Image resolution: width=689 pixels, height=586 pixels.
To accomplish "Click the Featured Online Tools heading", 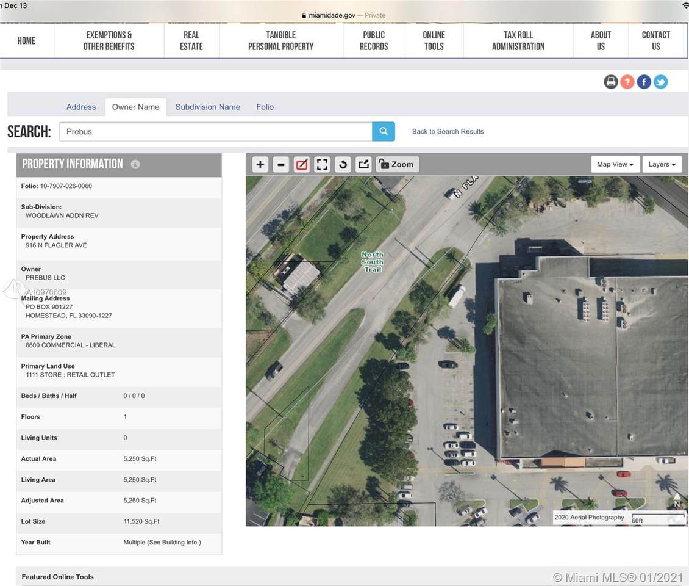I will 57,577.
